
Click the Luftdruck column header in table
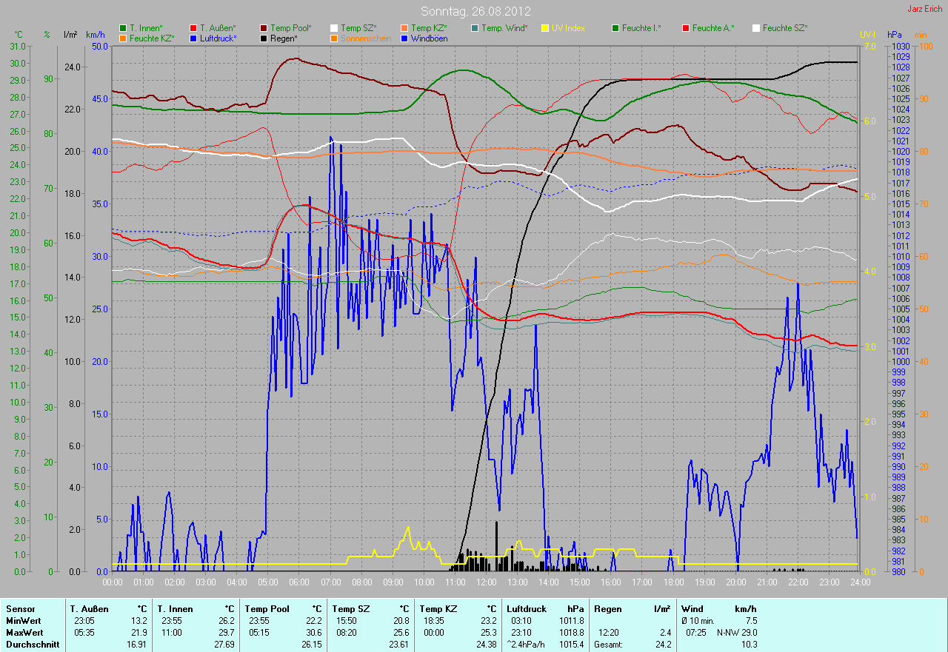527,608
